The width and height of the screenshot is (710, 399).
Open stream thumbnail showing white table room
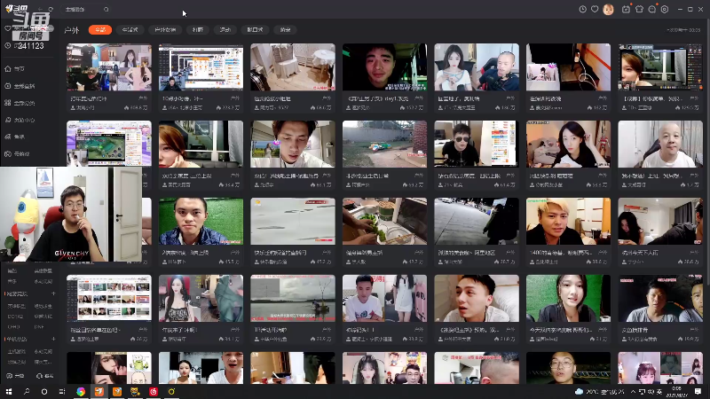(x=293, y=67)
